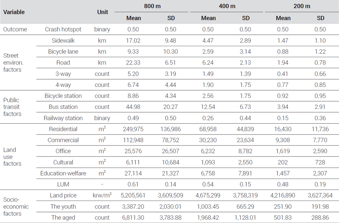Click the Variable column header
This screenshot has height=223, width=339.
point(14,12)
